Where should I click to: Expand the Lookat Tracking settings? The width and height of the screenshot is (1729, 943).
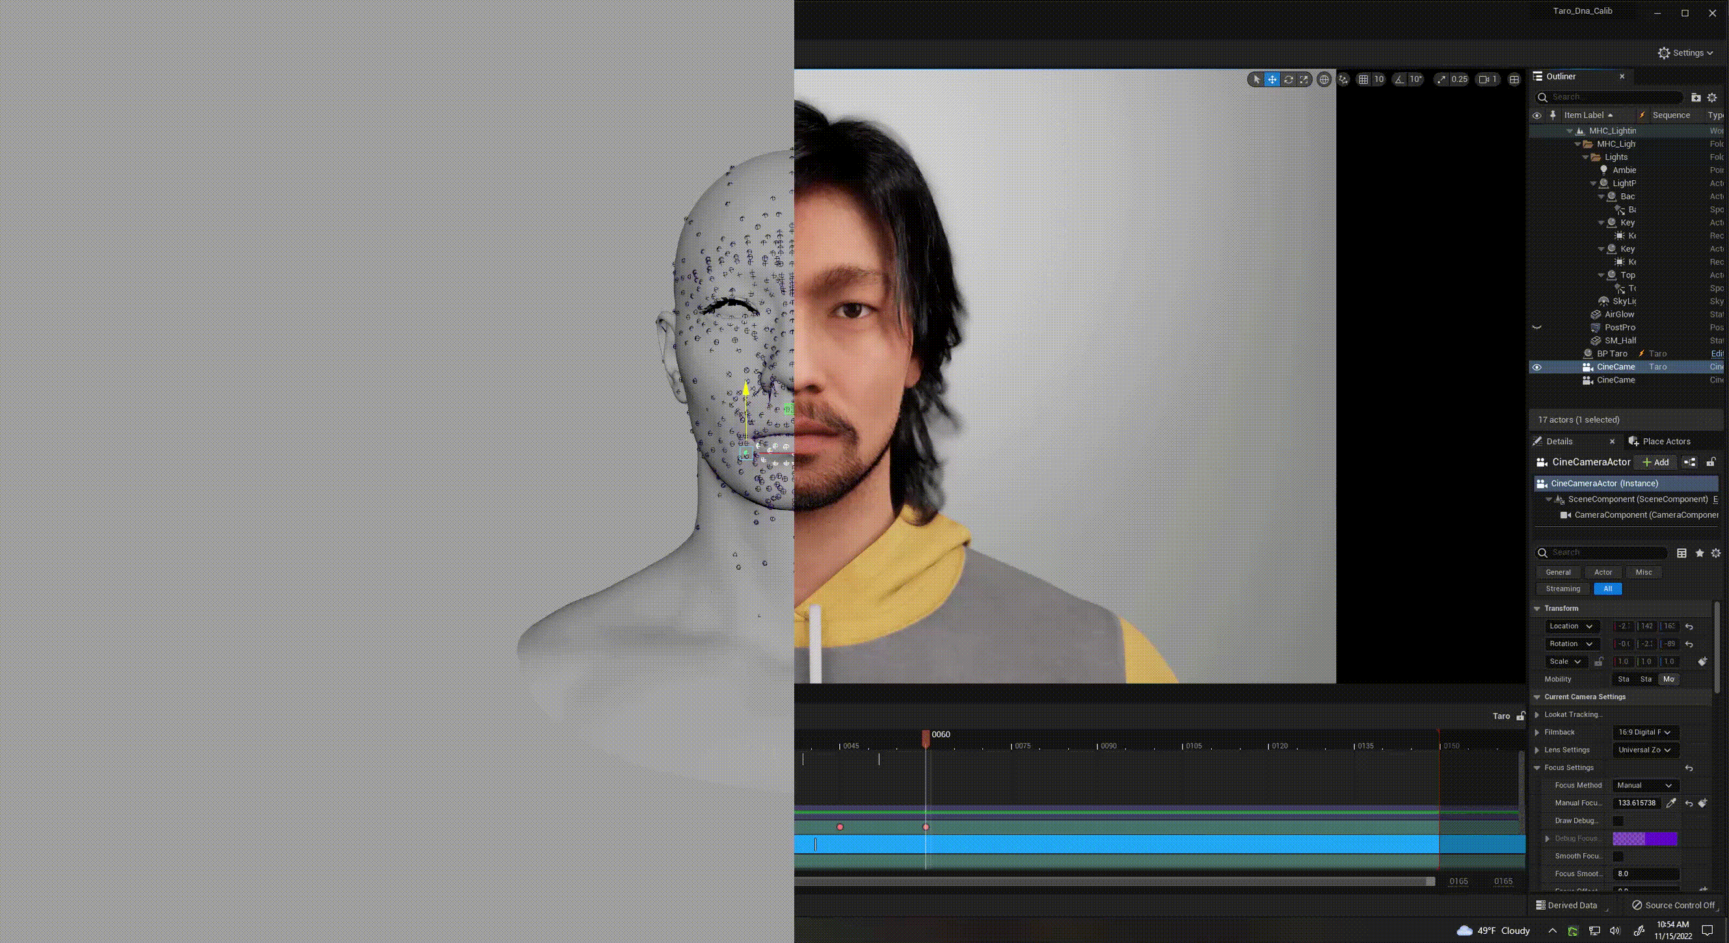pyautogui.click(x=1537, y=715)
